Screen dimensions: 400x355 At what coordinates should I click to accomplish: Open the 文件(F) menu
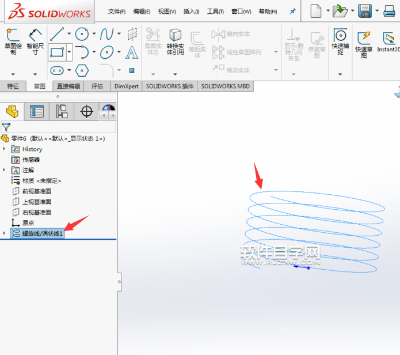click(117, 12)
